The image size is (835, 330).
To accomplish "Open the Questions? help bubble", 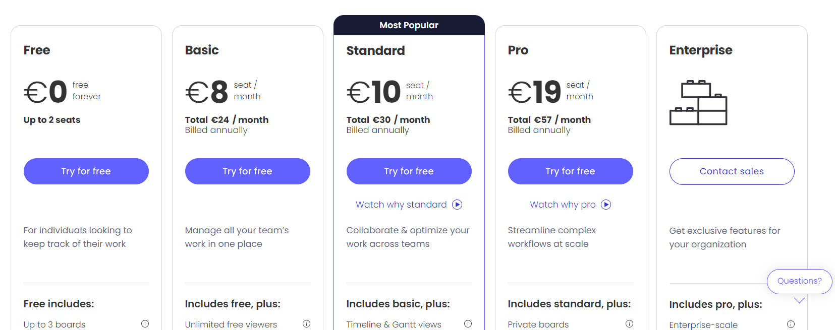I will pos(799,281).
